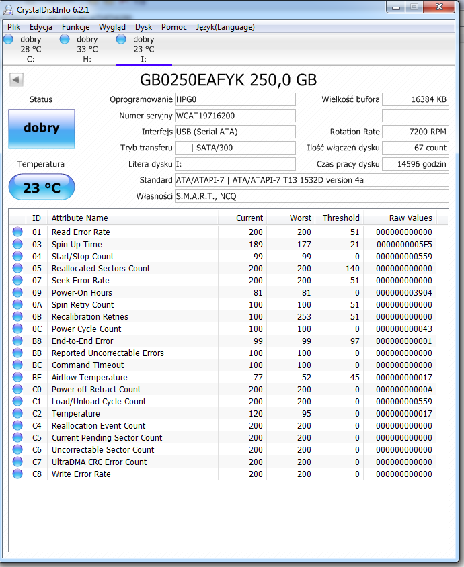
Task: Click the Worst column header
Action: 291,218
